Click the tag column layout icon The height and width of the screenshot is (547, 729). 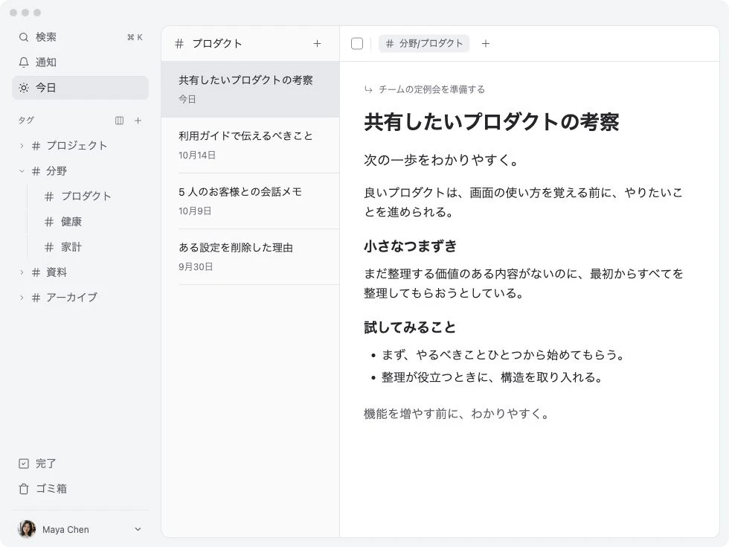coord(120,121)
